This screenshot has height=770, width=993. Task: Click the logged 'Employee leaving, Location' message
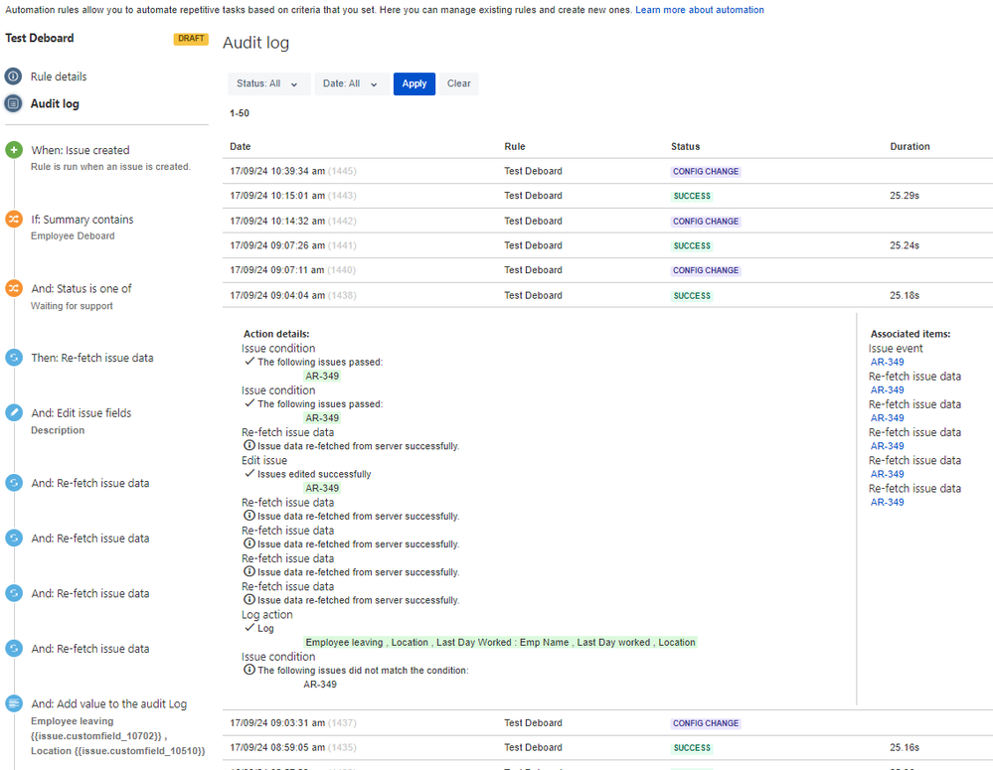(500, 642)
